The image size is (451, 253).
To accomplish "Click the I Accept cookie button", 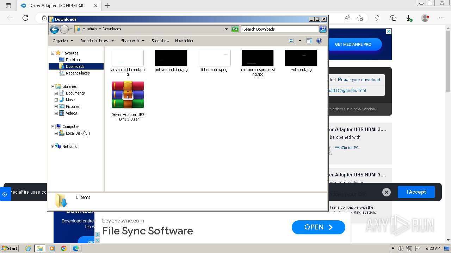I will pyautogui.click(x=416, y=192).
